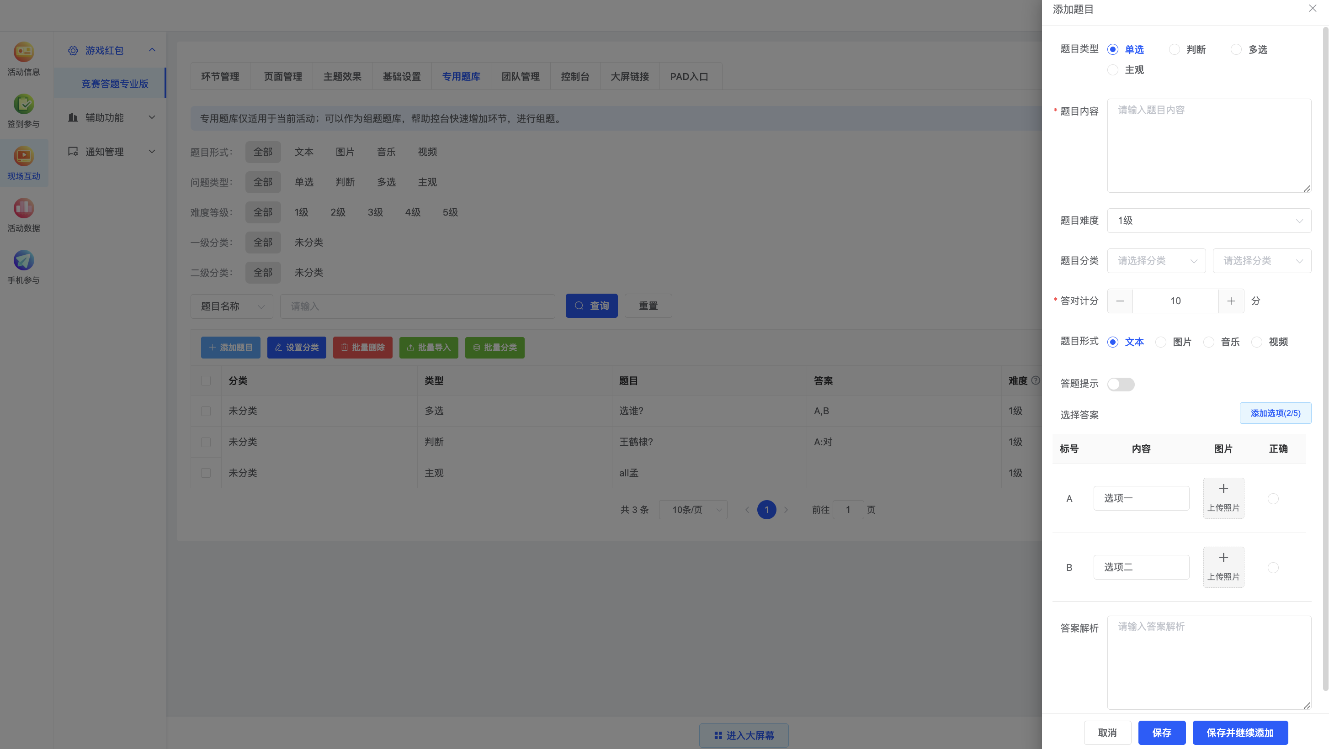Image resolution: width=1329 pixels, height=749 pixels.
Task: Click the 添加选项(2/5) button
Action: (1275, 413)
